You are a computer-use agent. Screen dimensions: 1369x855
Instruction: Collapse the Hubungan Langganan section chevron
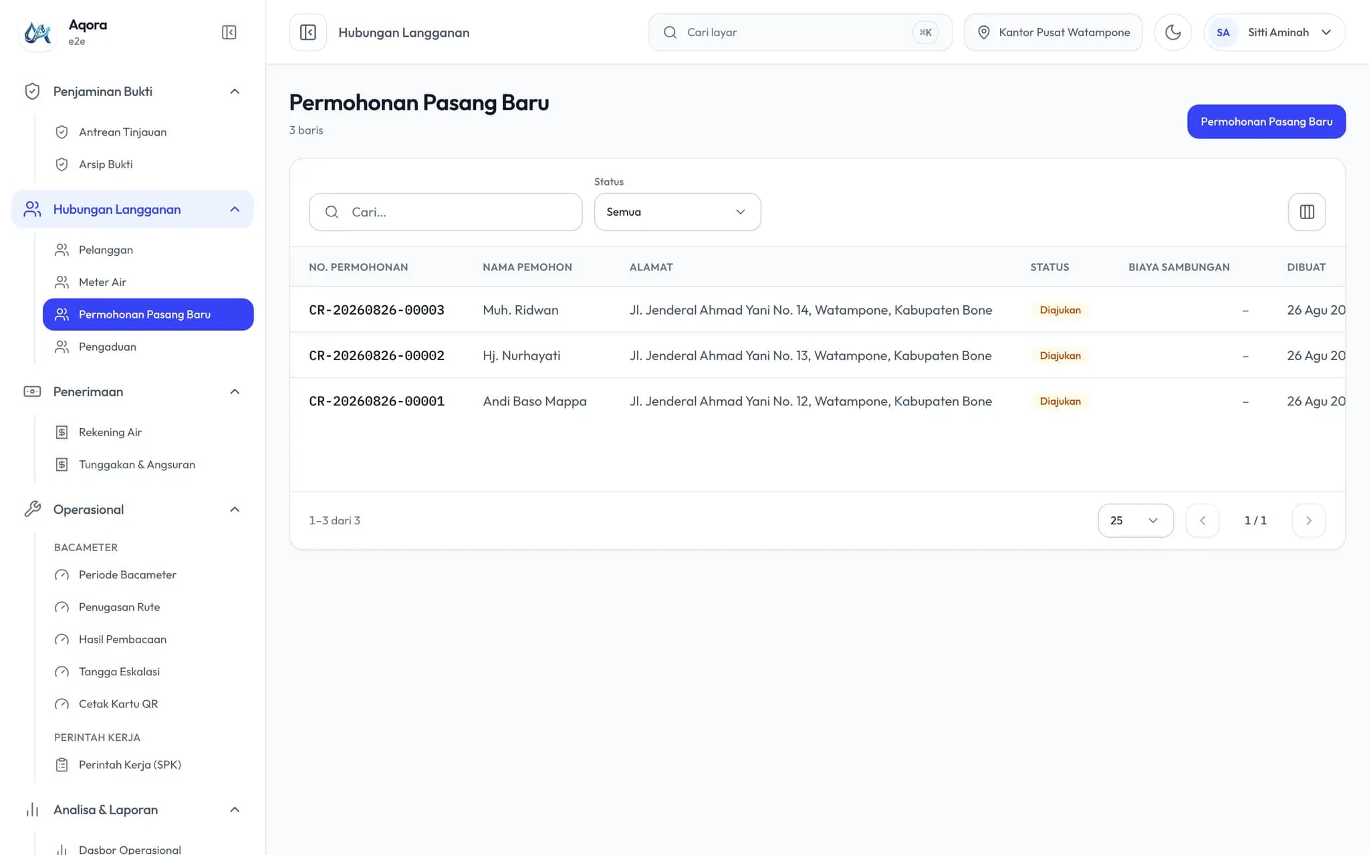click(x=235, y=209)
